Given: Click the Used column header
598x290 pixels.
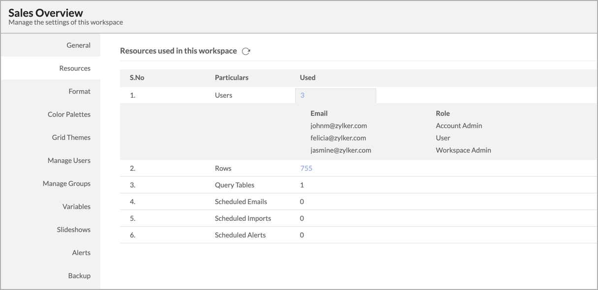Looking at the screenshot, I should point(307,78).
